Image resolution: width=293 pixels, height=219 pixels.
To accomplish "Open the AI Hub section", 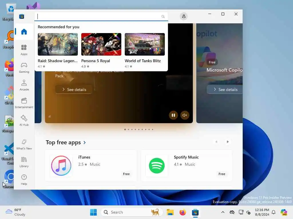I will (24, 121).
